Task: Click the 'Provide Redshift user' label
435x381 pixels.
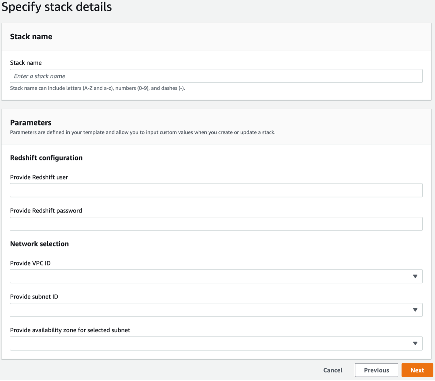Action: click(x=39, y=177)
